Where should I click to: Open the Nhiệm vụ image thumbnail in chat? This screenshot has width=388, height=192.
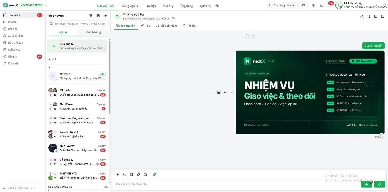click(310, 92)
